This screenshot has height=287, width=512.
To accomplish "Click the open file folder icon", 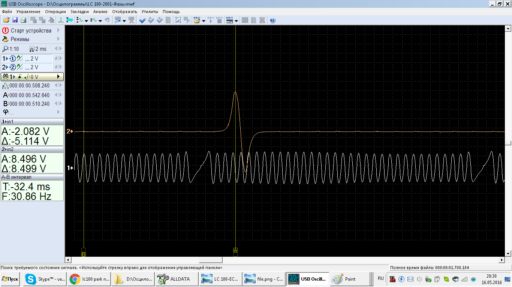I will click(x=6, y=20).
